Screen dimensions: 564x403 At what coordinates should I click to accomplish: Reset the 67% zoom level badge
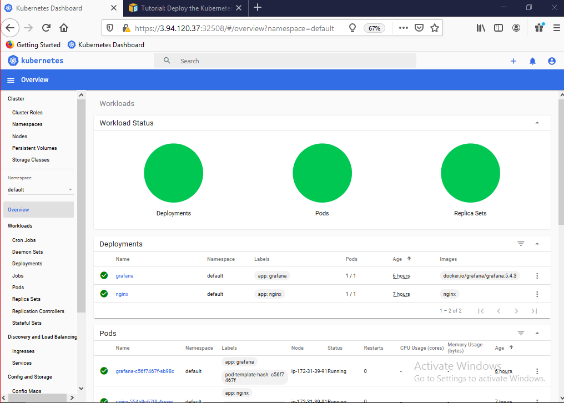(x=374, y=28)
